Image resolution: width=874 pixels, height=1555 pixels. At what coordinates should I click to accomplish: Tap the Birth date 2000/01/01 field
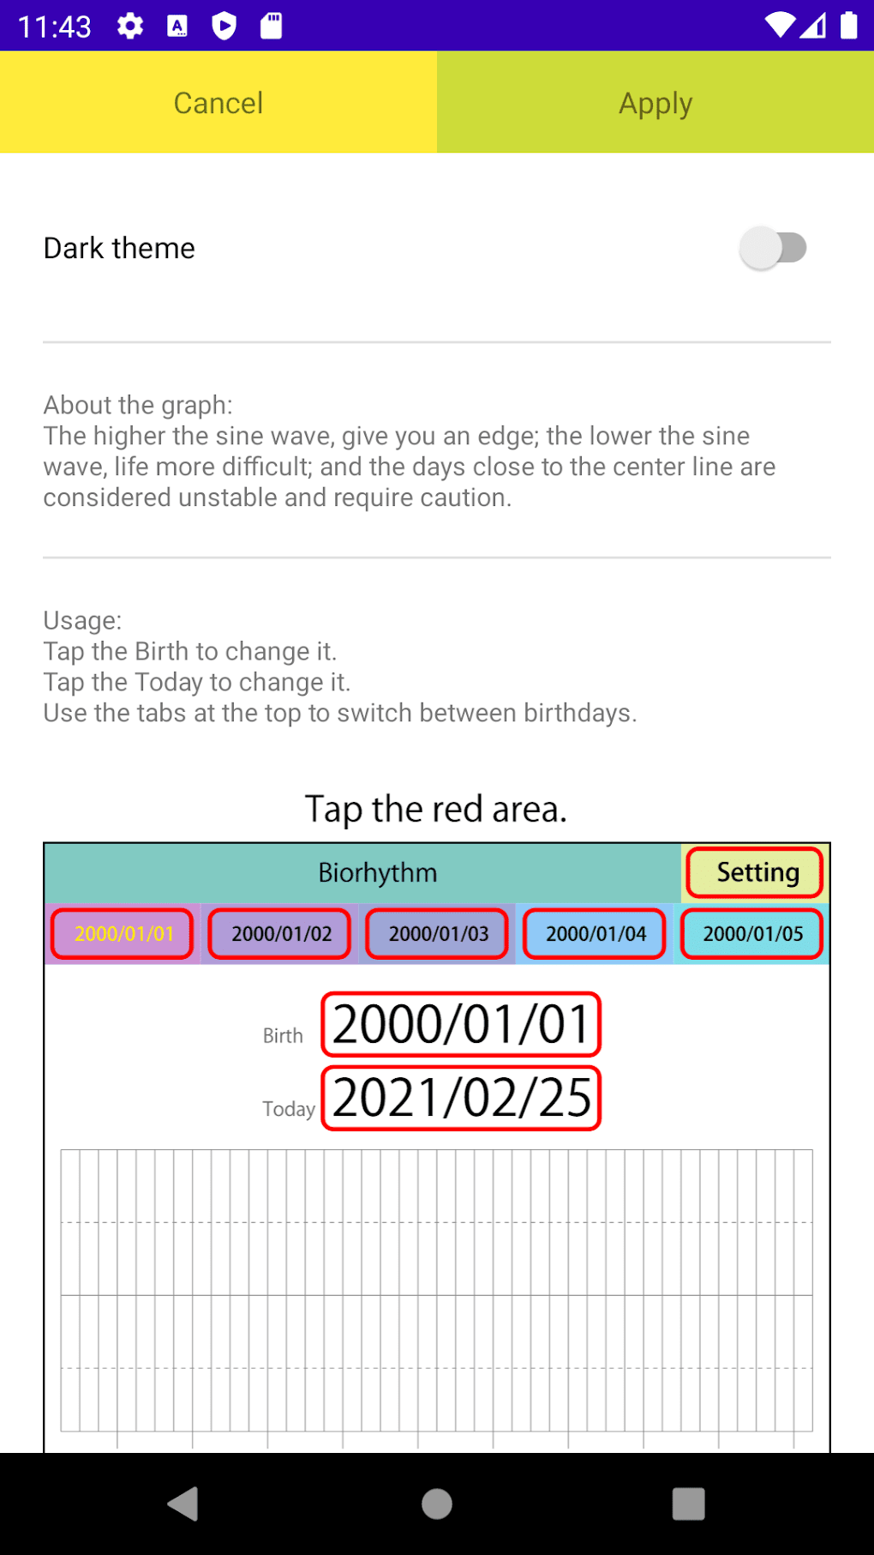pyautogui.click(x=461, y=1024)
